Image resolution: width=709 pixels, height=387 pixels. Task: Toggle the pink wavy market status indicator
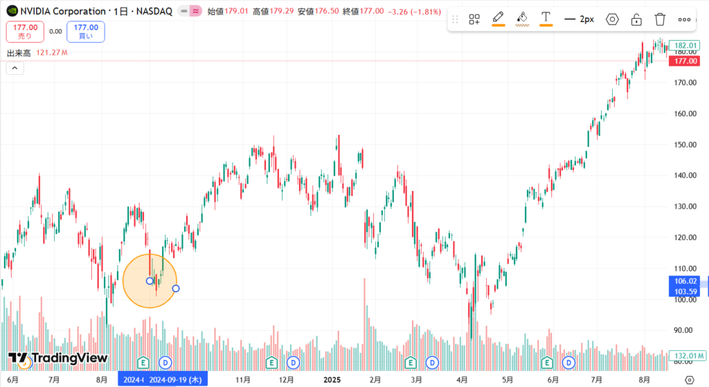click(x=196, y=11)
